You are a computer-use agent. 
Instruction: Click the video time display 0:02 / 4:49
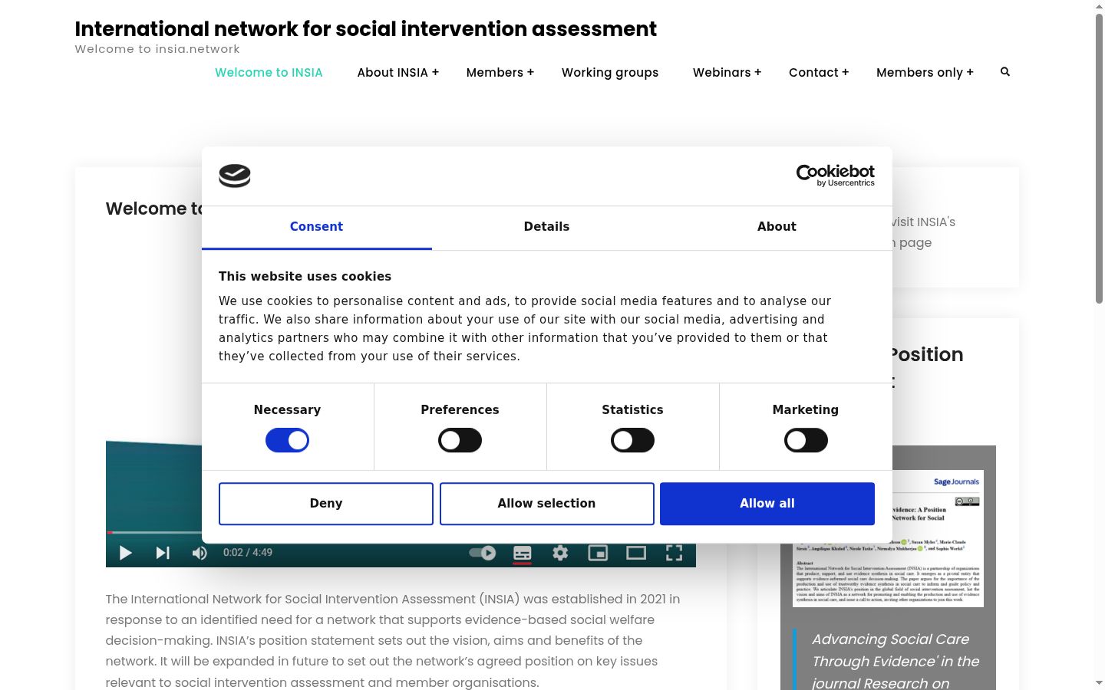click(248, 553)
